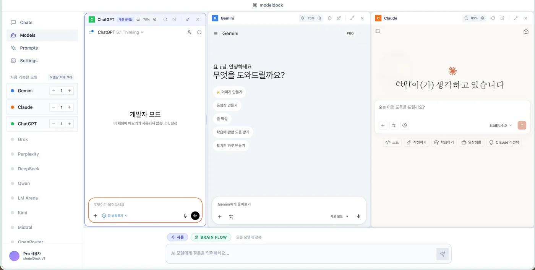Enable the Perplexity model
This screenshot has width=535, height=270.
click(x=42, y=154)
